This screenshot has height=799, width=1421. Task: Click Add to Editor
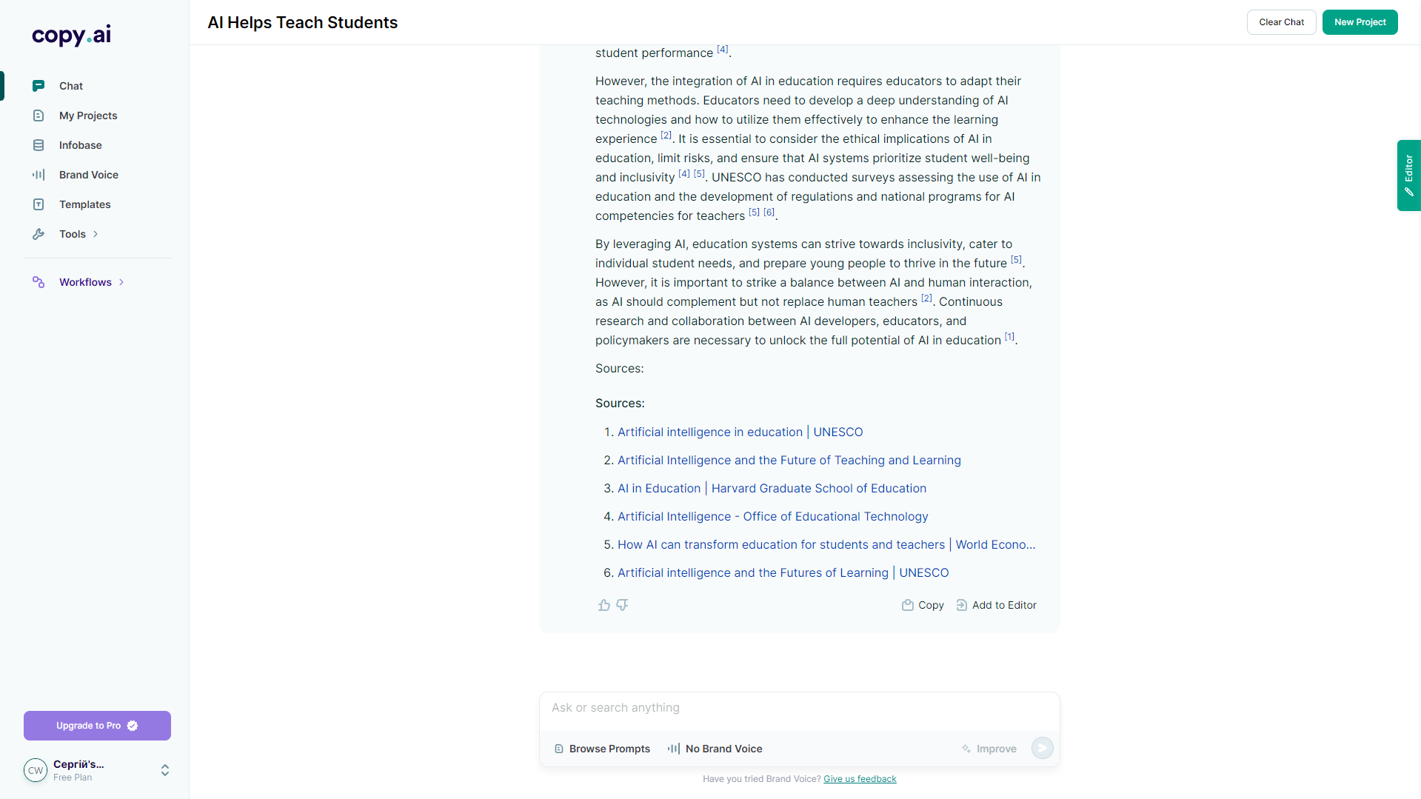coord(996,605)
